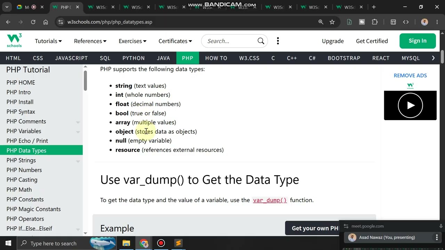This screenshot has width=445, height=250.
Task: Click the Upgrade link
Action: (x=333, y=41)
